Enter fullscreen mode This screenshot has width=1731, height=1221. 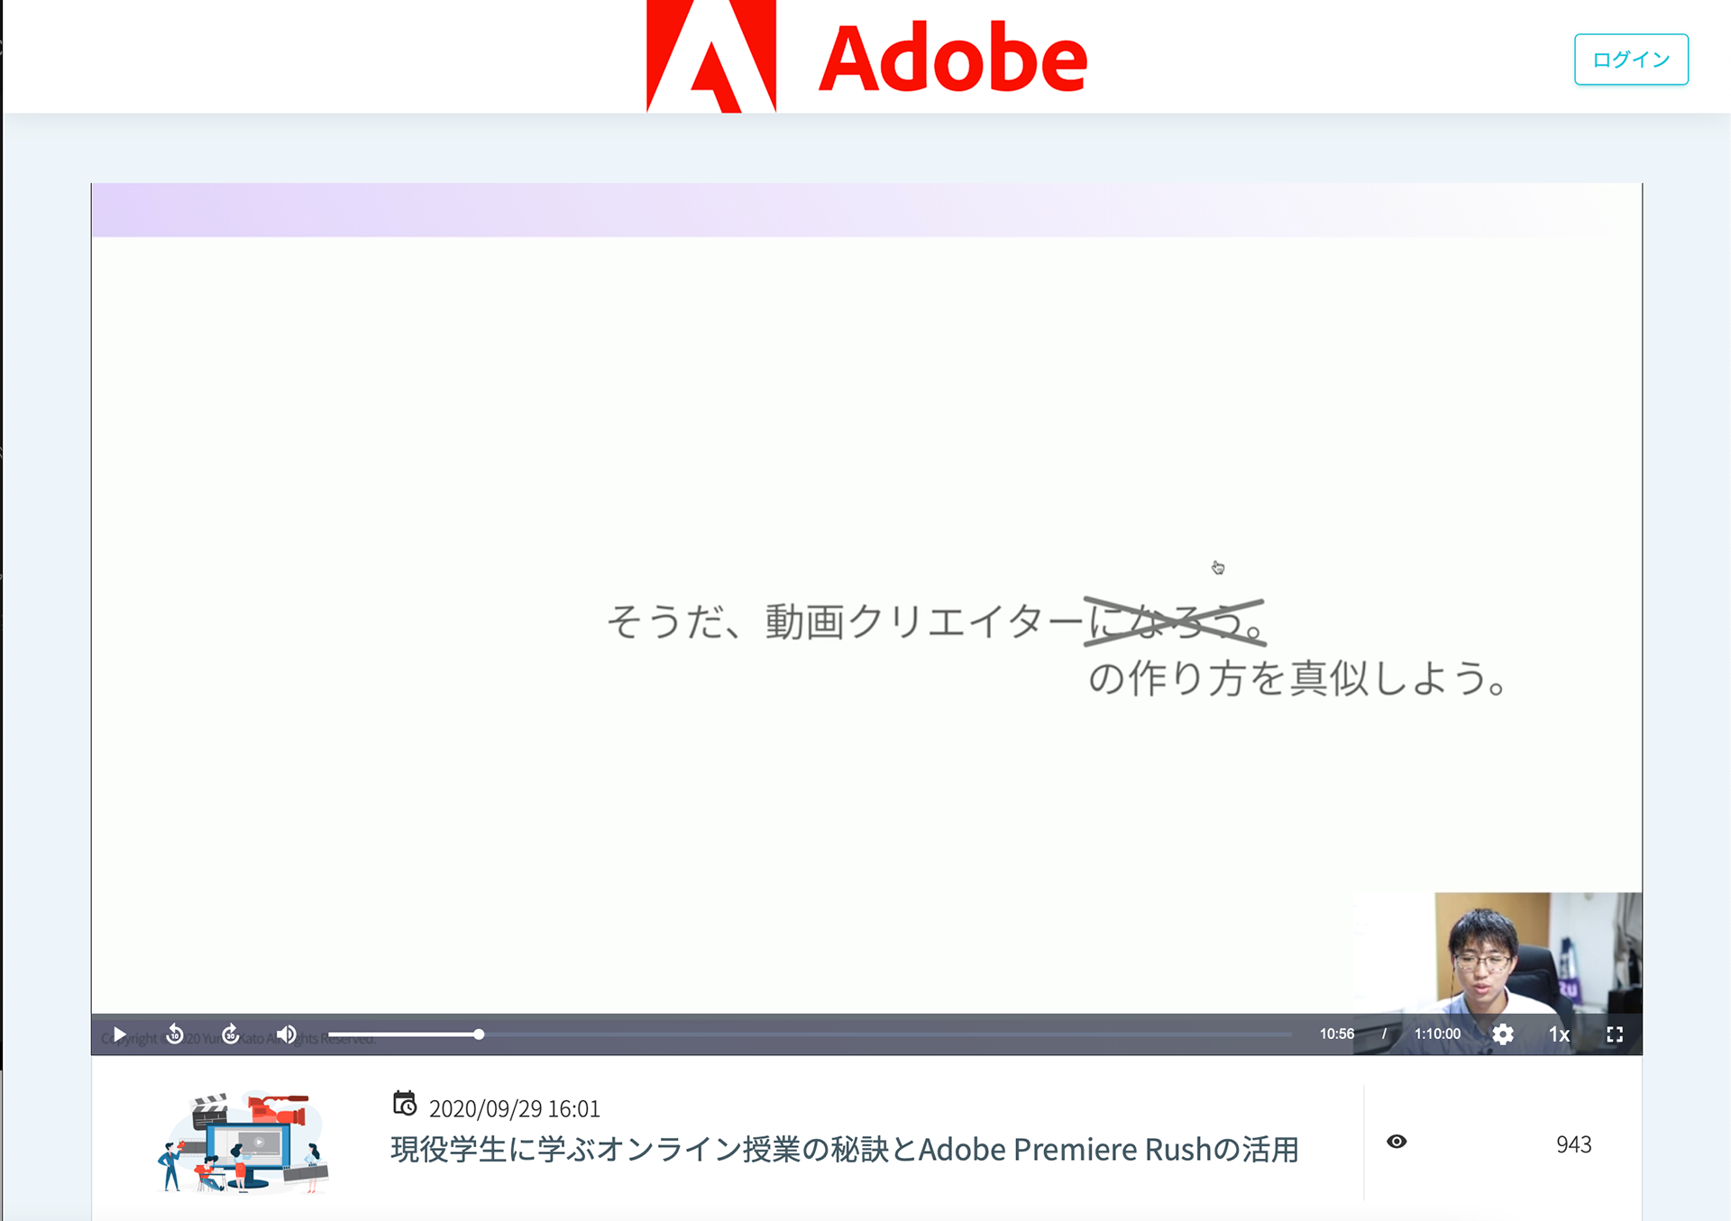pyautogui.click(x=1614, y=1034)
